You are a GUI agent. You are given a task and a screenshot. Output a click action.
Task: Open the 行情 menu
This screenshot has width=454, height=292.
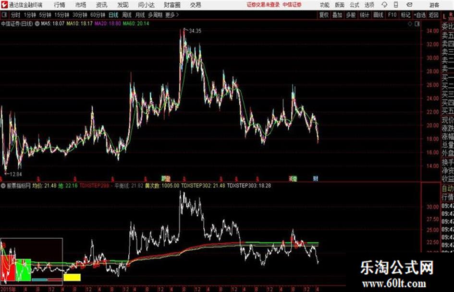click(60, 5)
